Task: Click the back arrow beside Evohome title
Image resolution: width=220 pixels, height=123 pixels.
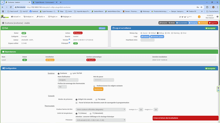Action: [3, 23]
